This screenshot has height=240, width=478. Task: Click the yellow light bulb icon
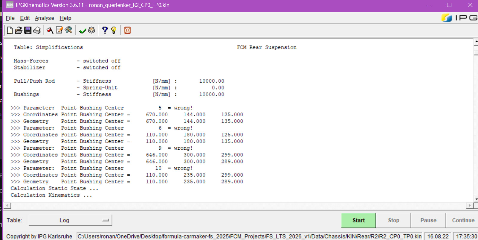coord(114,30)
